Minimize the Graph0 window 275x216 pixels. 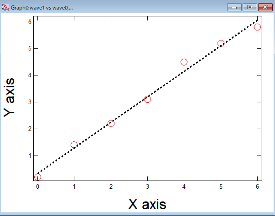234,7
